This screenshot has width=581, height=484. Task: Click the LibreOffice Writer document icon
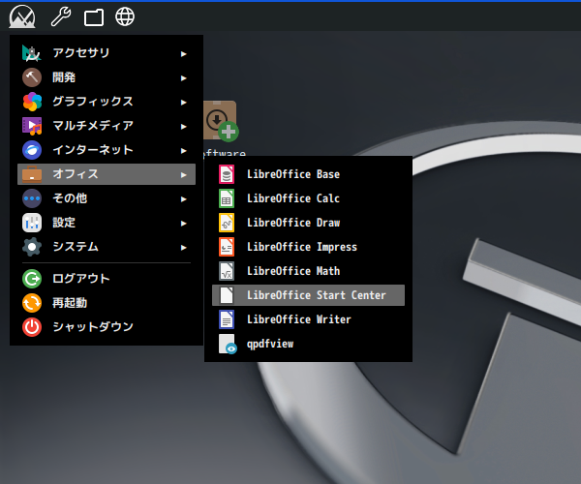(227, 319)
